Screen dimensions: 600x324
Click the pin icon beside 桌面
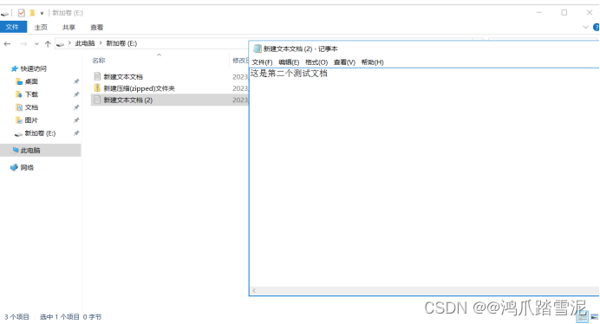[x=76, y=81]
